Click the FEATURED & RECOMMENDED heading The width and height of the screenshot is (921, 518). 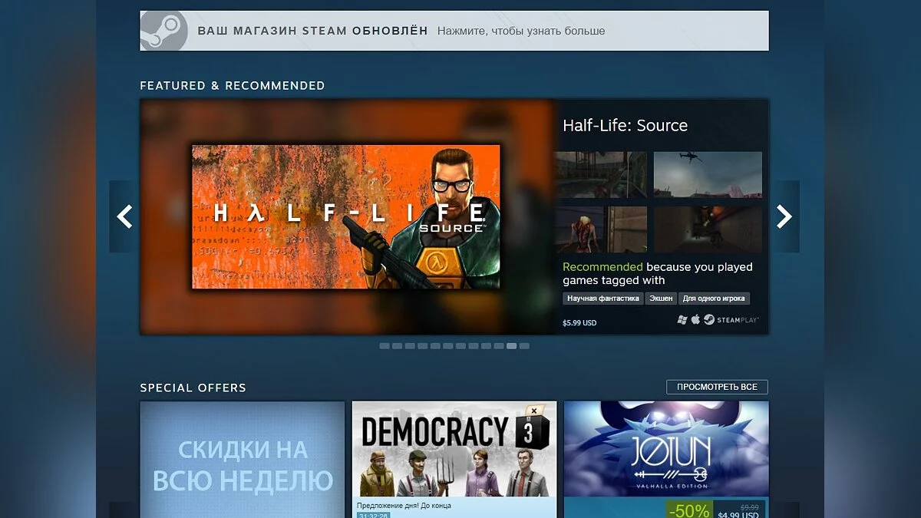click(233, 85)
